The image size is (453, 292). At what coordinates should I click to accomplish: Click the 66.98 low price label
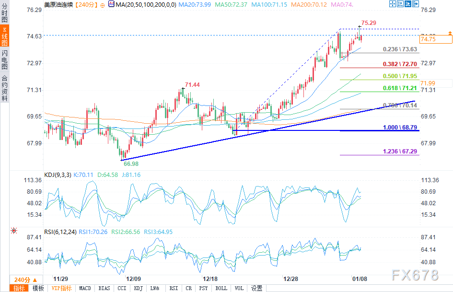coord(131,164)
